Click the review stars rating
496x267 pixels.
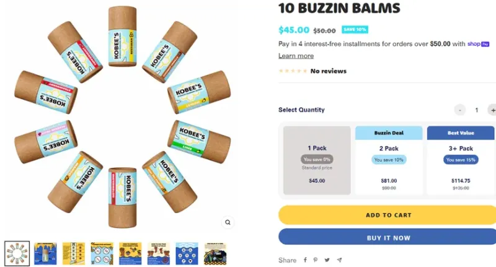pyautogui.click(x=293, y=71)
